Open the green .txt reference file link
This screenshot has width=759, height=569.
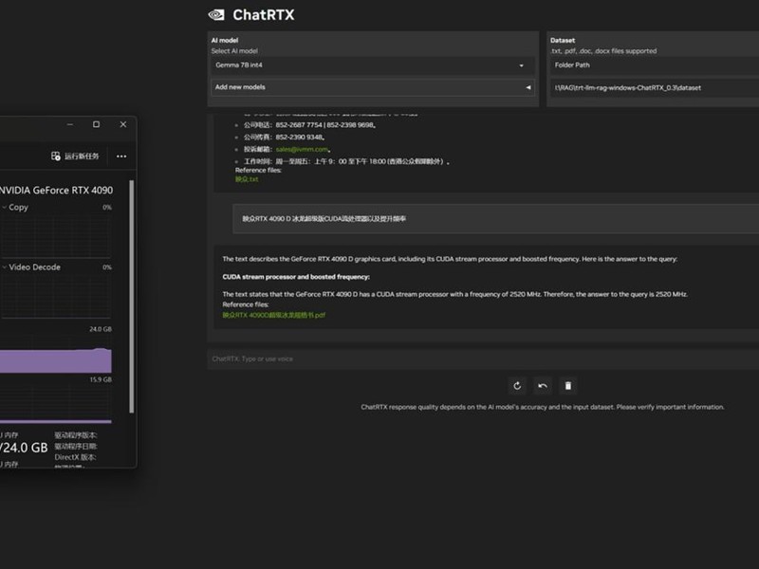click(247, 179)
